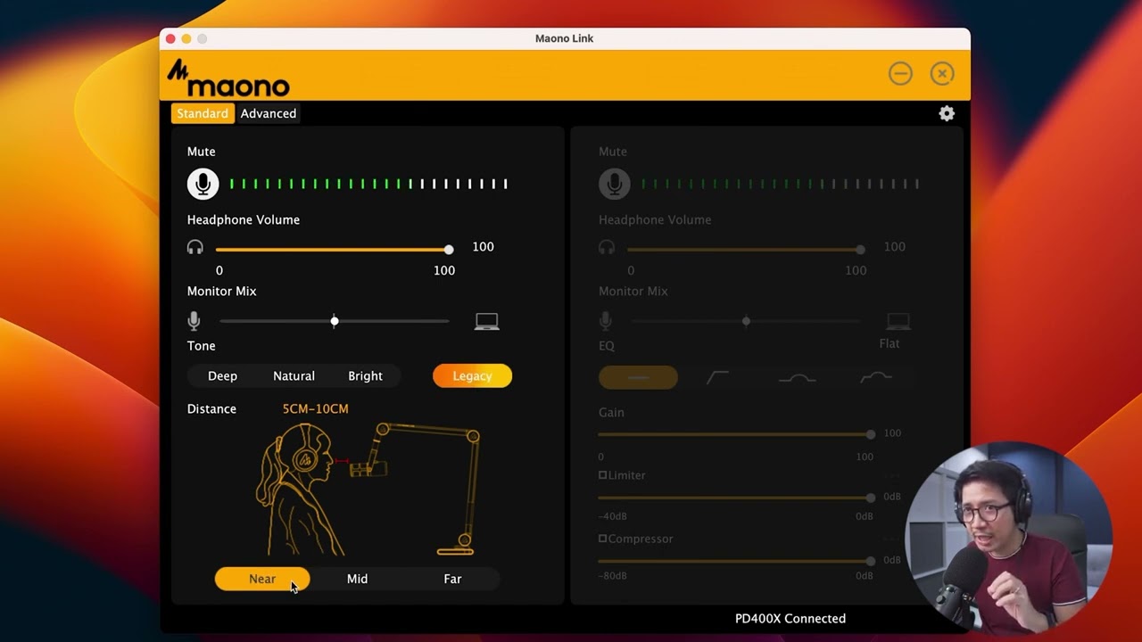1142x642 pixels.
Task: Select the Mid distance option
Action: (357, 579)
